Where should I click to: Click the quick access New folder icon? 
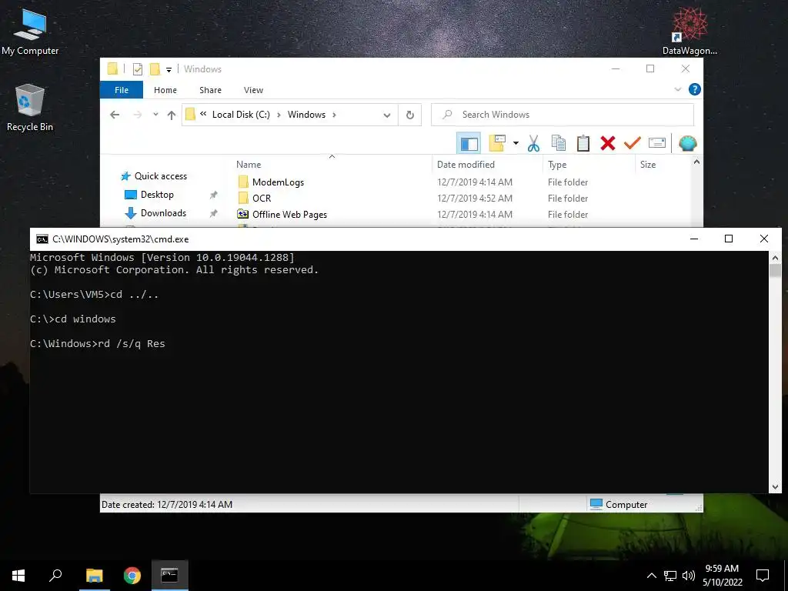click(155, 69)
